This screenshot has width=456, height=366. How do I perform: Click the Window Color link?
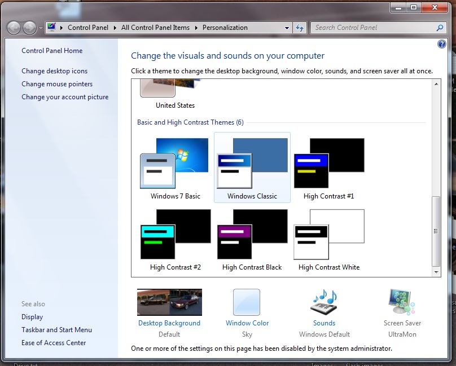coord(247,323)
